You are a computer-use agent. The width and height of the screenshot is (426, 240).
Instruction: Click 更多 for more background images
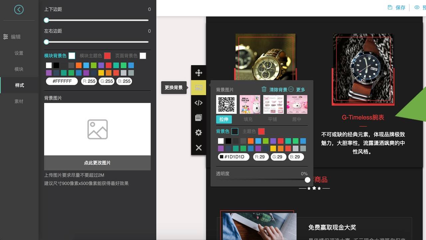[x=301, y=90]
